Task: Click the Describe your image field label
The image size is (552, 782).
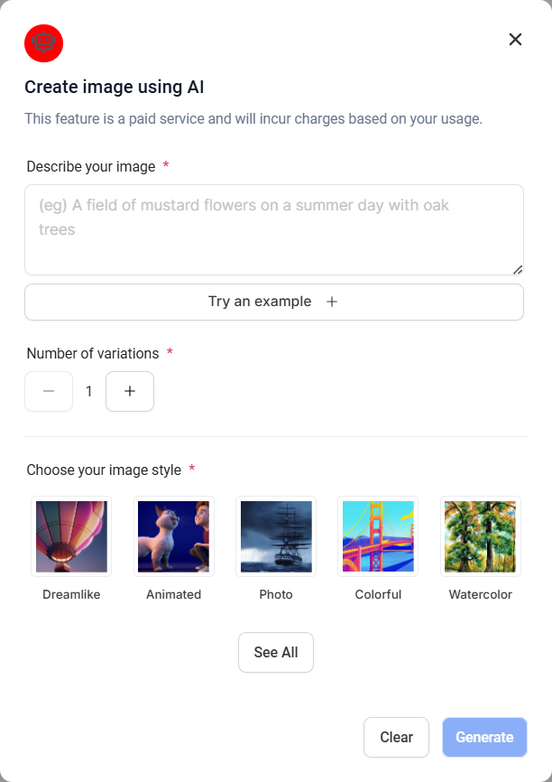Action: click(x=90, y=166)
